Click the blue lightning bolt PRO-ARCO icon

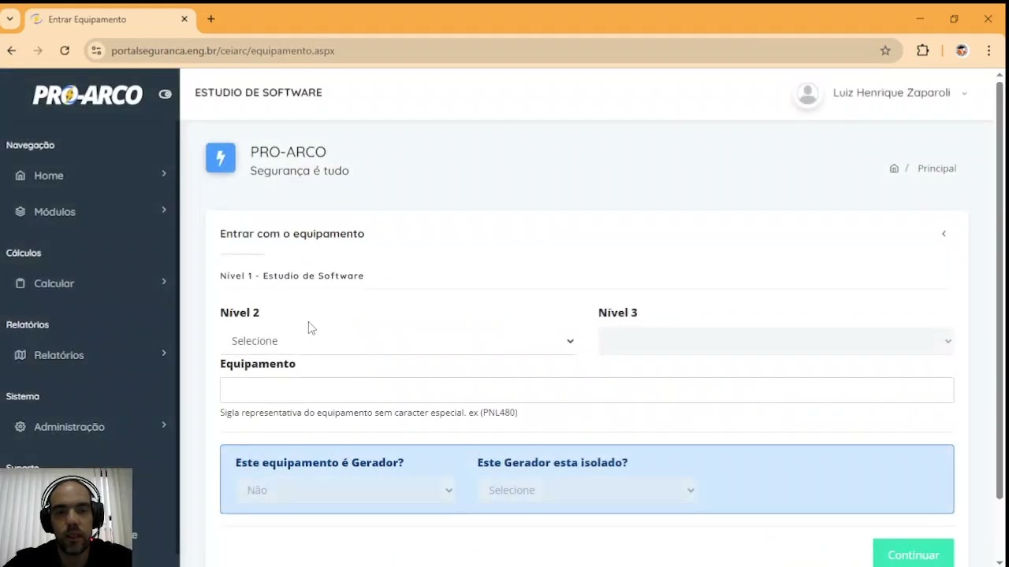click(221, 157)
